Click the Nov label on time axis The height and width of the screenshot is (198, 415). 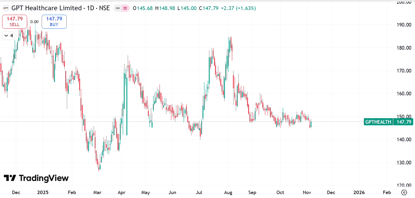coord(307,192)
